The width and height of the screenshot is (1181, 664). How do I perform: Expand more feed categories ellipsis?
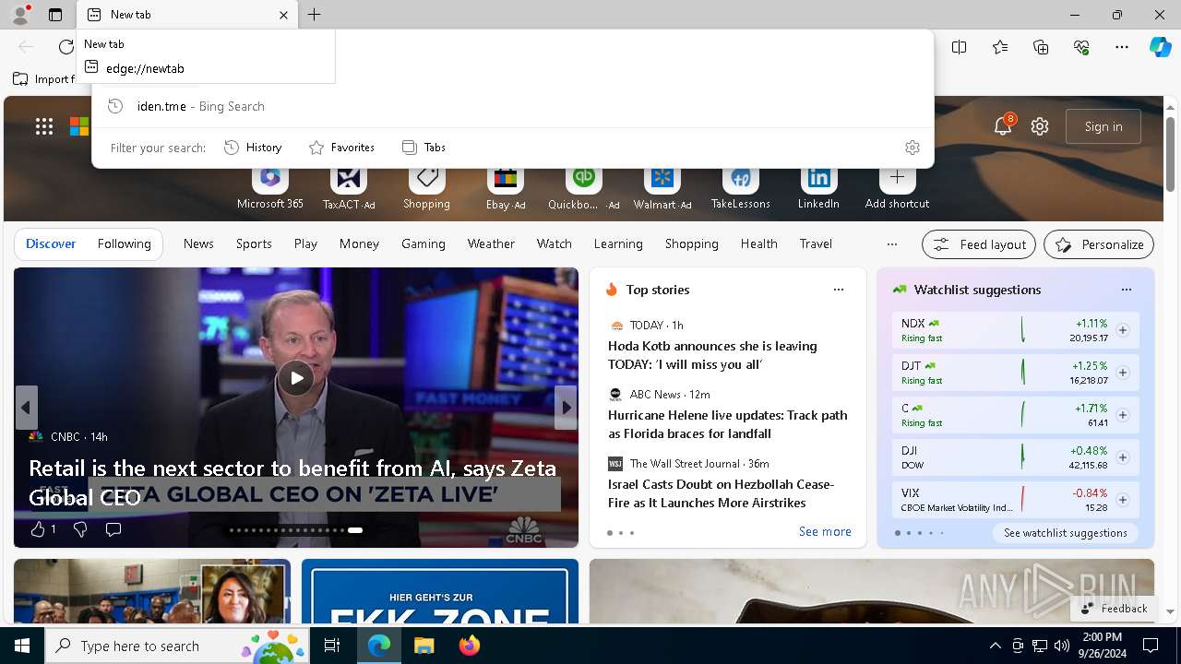pos(891,244)
